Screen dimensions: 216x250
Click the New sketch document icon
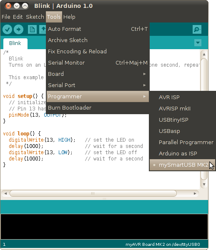32,29
